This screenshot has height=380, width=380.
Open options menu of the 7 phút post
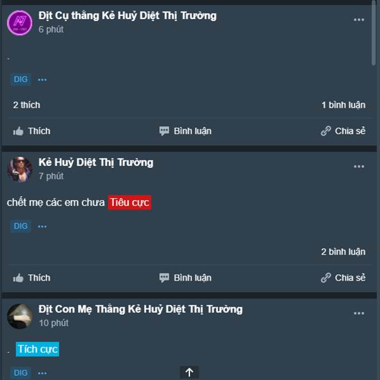point(358,167)
